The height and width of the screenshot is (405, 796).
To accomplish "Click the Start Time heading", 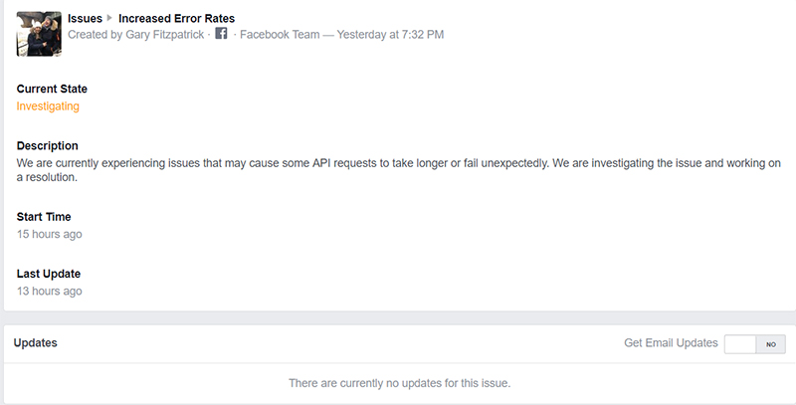I will coord(44,217).
